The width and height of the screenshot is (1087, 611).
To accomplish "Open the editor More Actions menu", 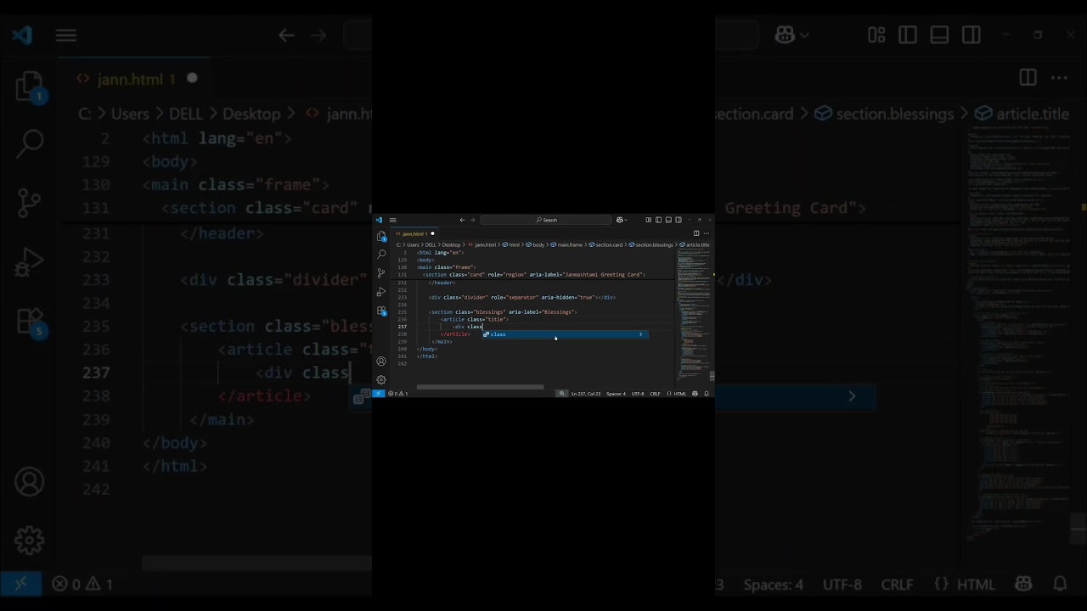I will 706,233.
